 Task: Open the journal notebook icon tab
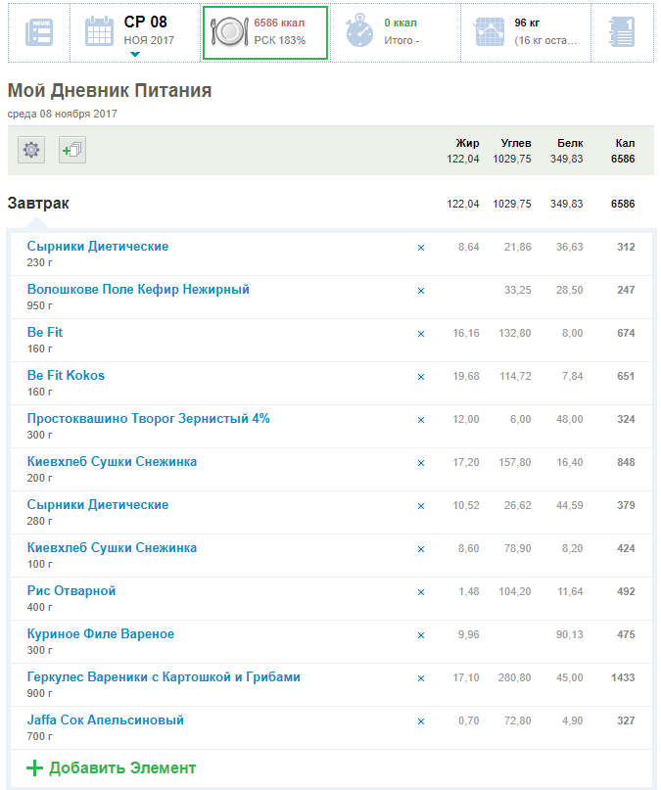coord(620,32)
